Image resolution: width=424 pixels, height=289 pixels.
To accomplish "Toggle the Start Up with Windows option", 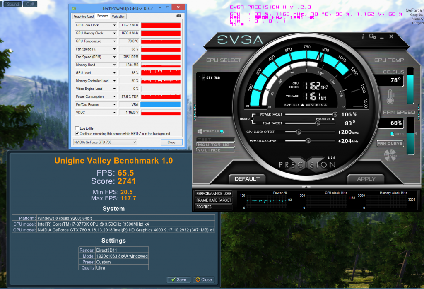I will (x=222, y=131).
